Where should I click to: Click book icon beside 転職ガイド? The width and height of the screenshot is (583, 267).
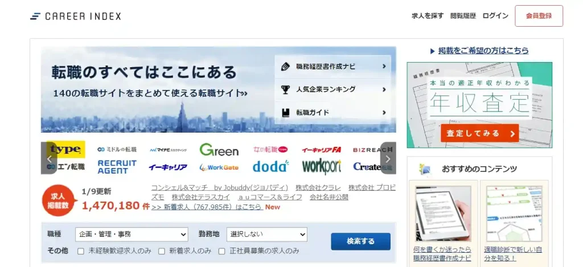[x=286, y=112]
